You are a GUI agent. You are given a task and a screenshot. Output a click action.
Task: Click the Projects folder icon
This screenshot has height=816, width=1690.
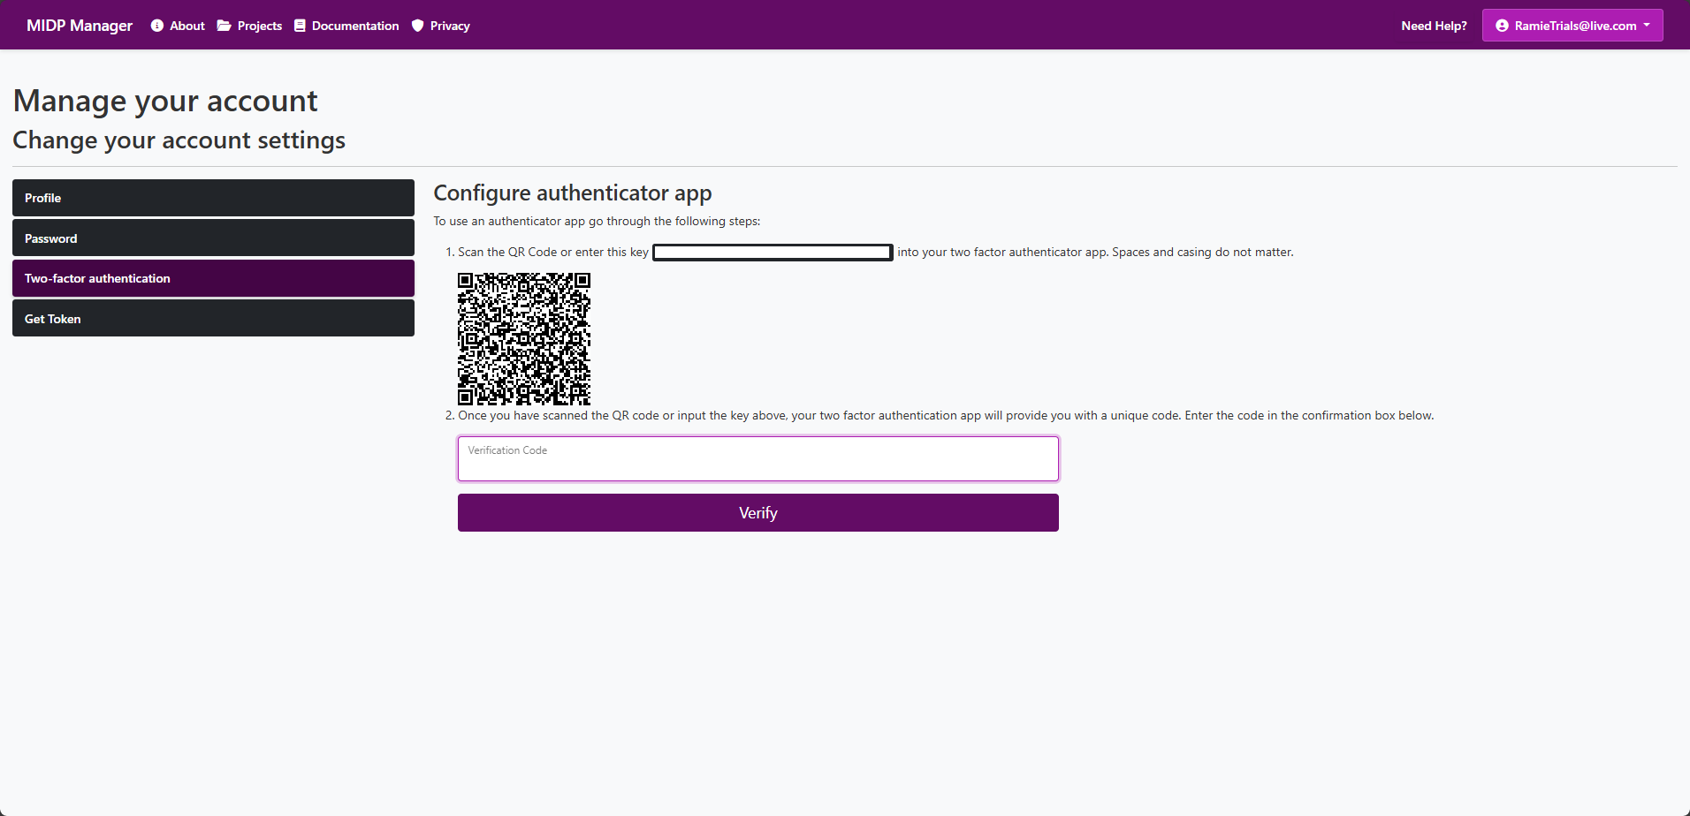point(225,26)
